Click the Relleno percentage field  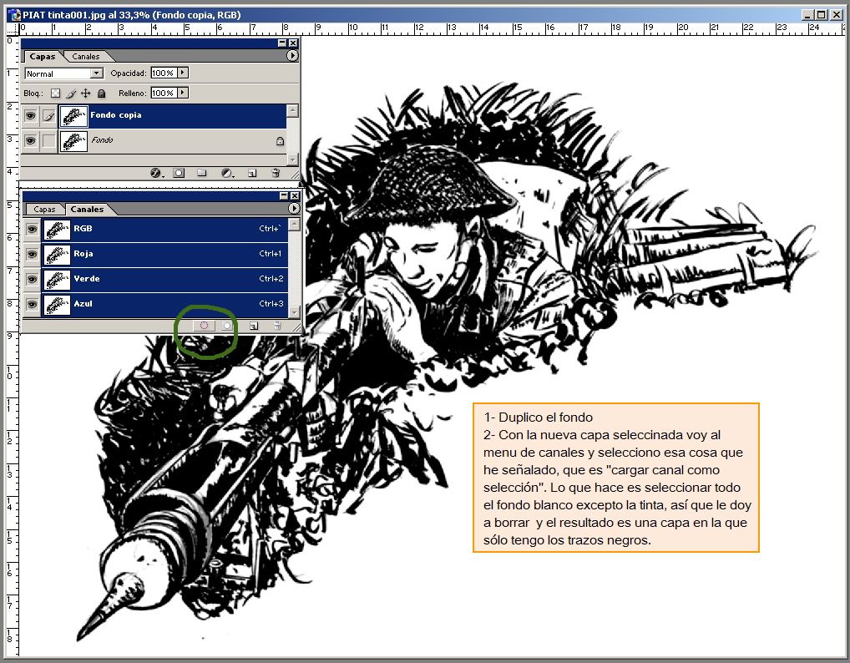[164, 93]
